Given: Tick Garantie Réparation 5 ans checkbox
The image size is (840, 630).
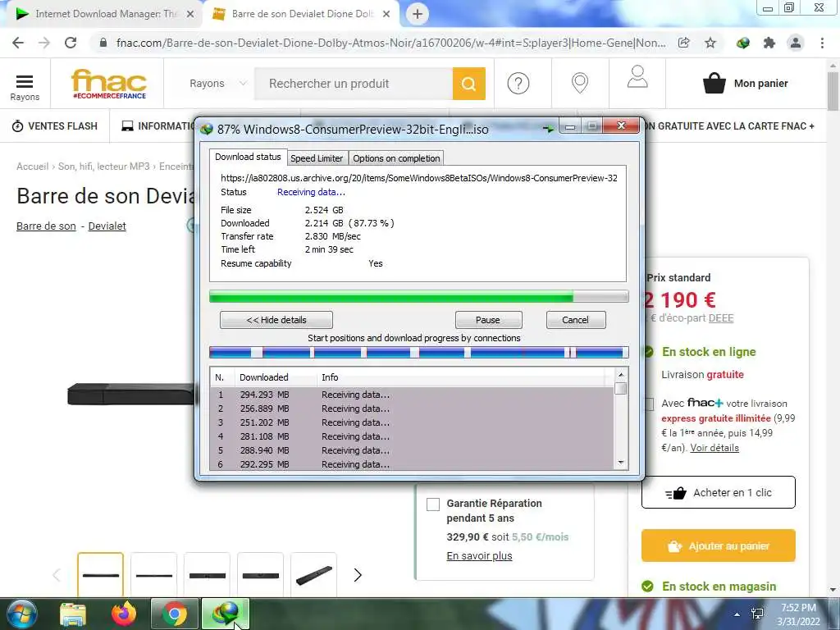Looking at the screenshot, I should [x=433, y=504].
